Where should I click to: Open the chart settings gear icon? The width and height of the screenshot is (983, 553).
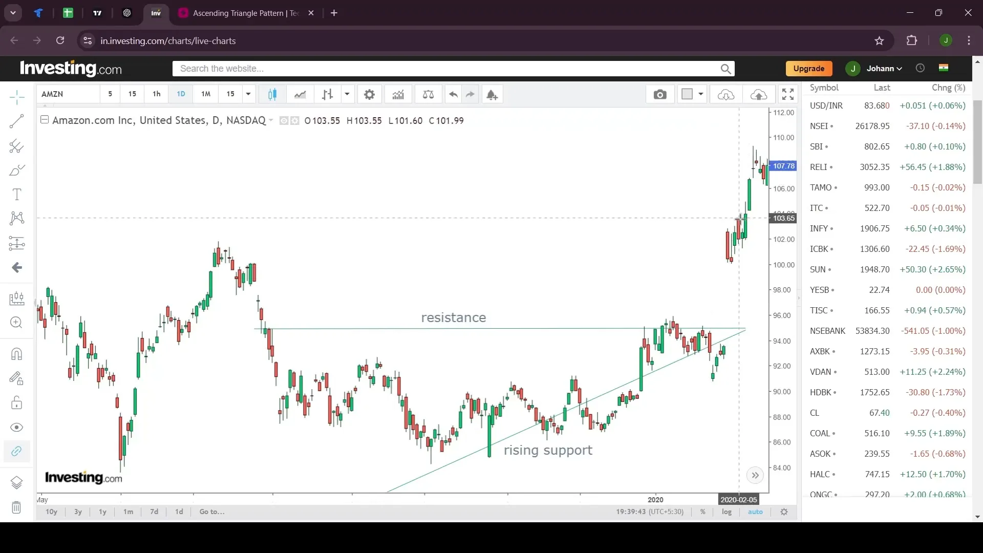[x=369, y=95]
